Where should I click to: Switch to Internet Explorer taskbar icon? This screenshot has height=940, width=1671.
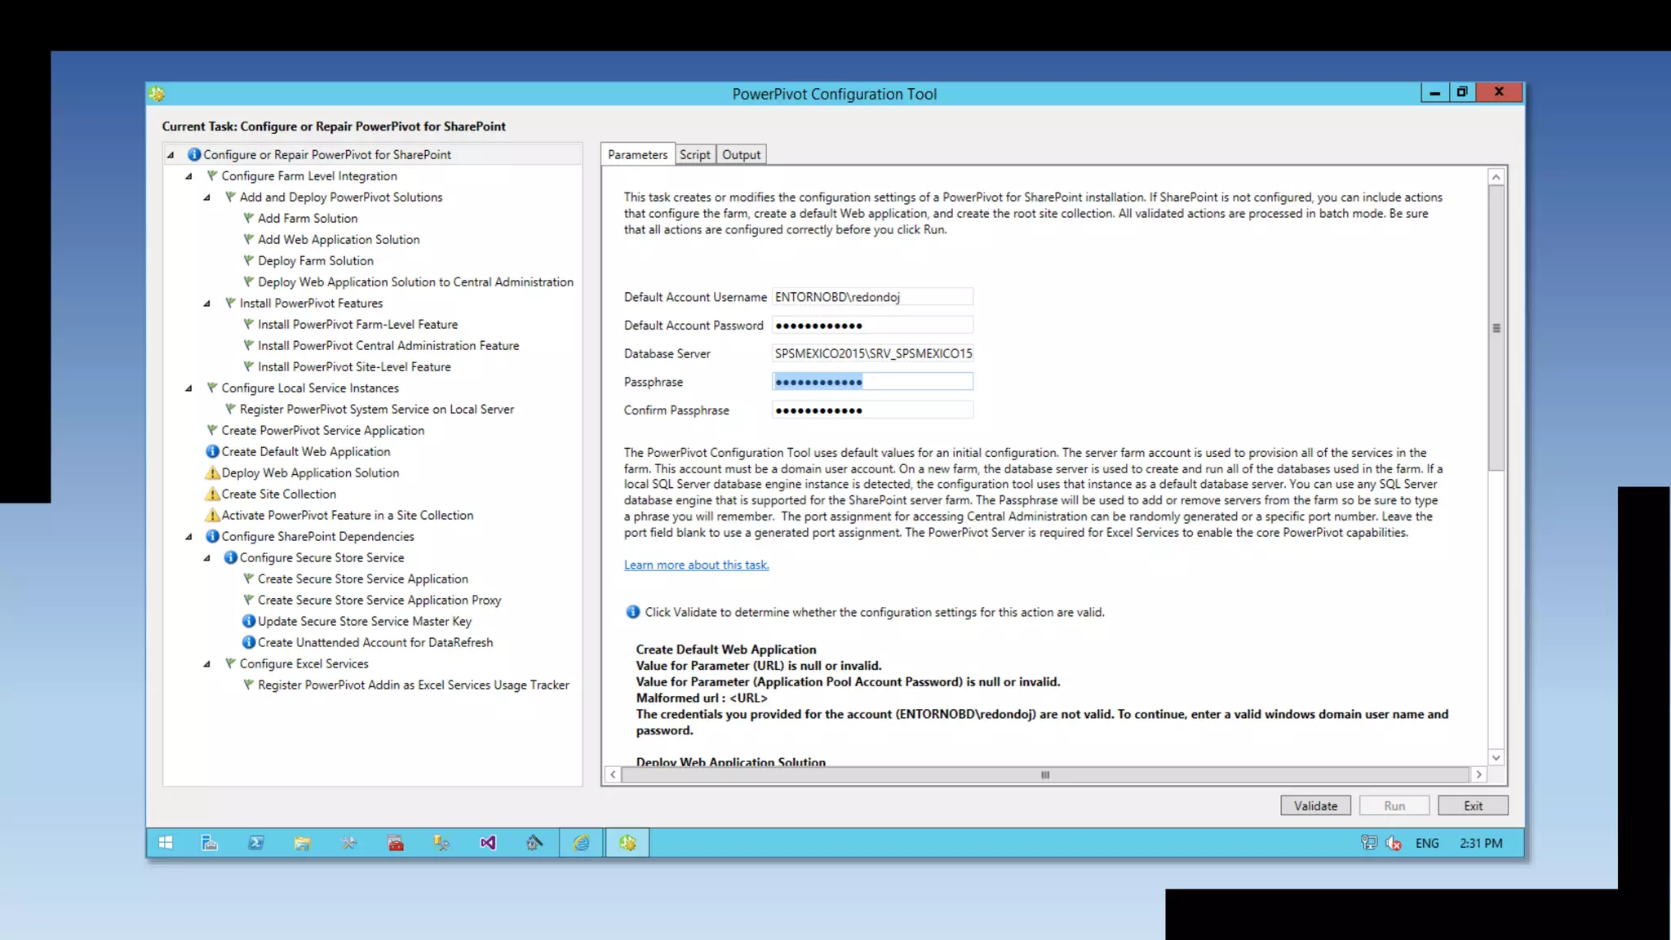581,843
